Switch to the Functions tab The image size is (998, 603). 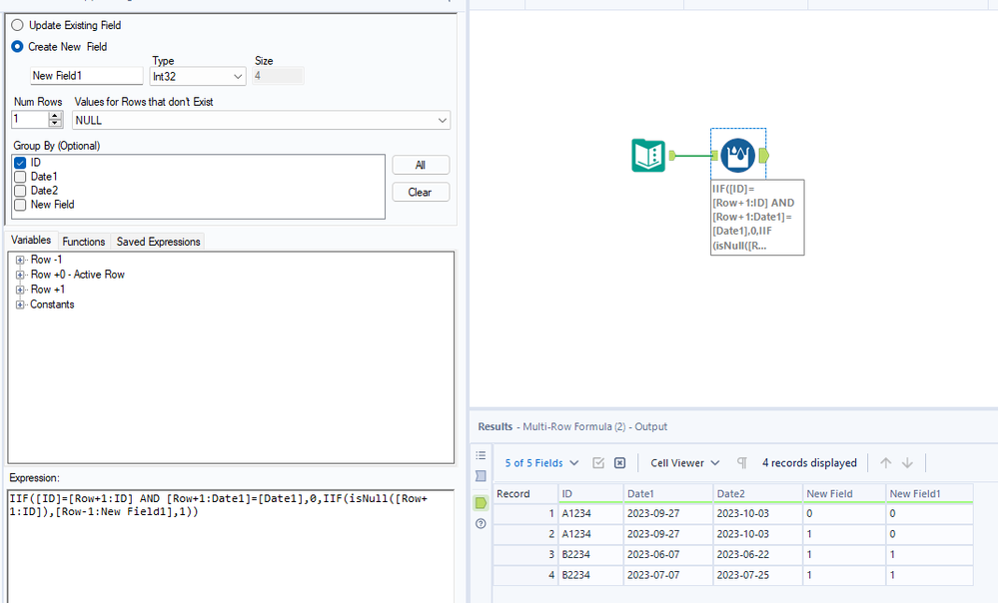83,242
